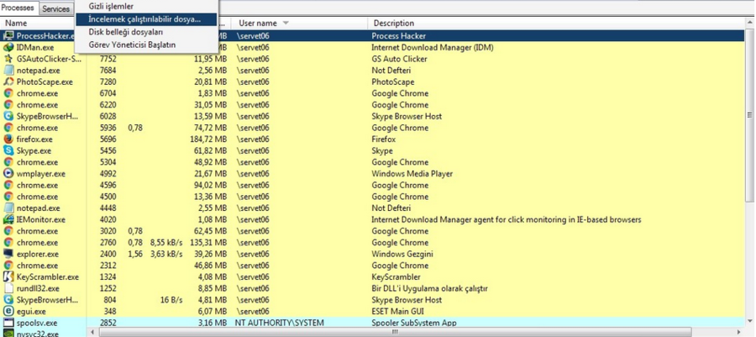Click the NT AUTHORITY\SYSTEM user name
Viewport: 756px width, 337px height.
click(x=279, y=323)
